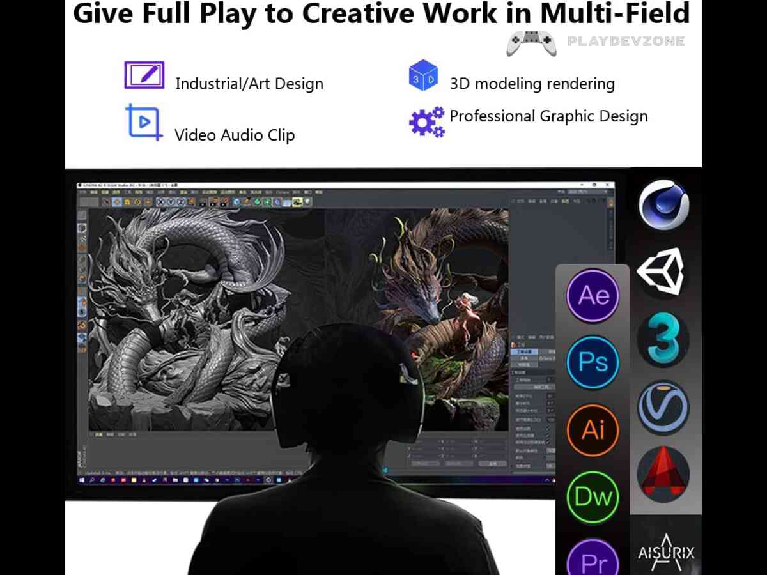Select the Illustrator Ai icon
The height and width of the screenshot is (575, 767).
[x=593, y=429]
